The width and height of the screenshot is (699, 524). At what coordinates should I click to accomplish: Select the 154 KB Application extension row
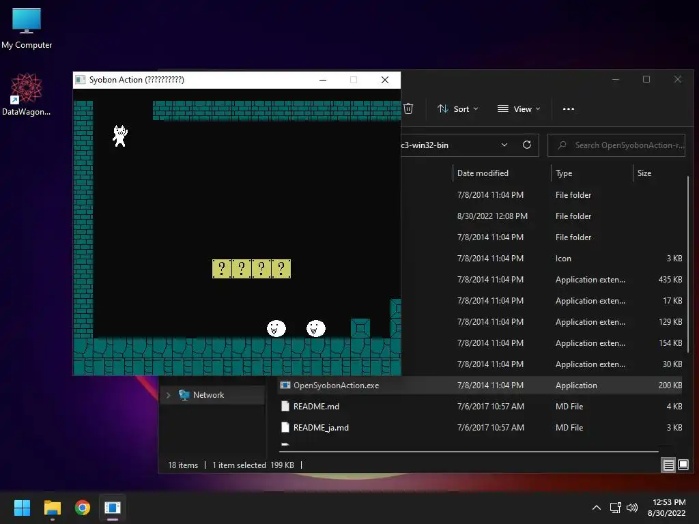(x=541, y=343)
